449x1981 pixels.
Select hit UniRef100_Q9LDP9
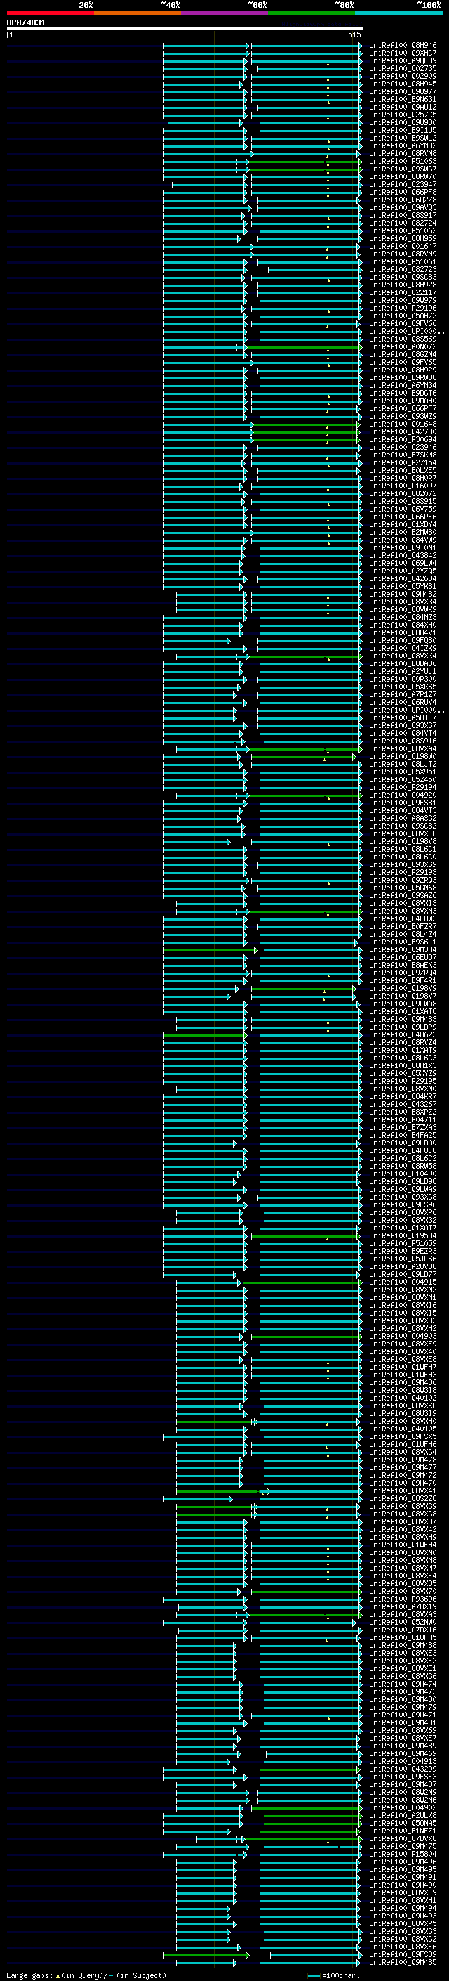point(403,1027)
